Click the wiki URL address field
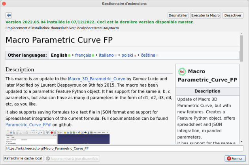249x165 pixels. [x=124, y=148]
